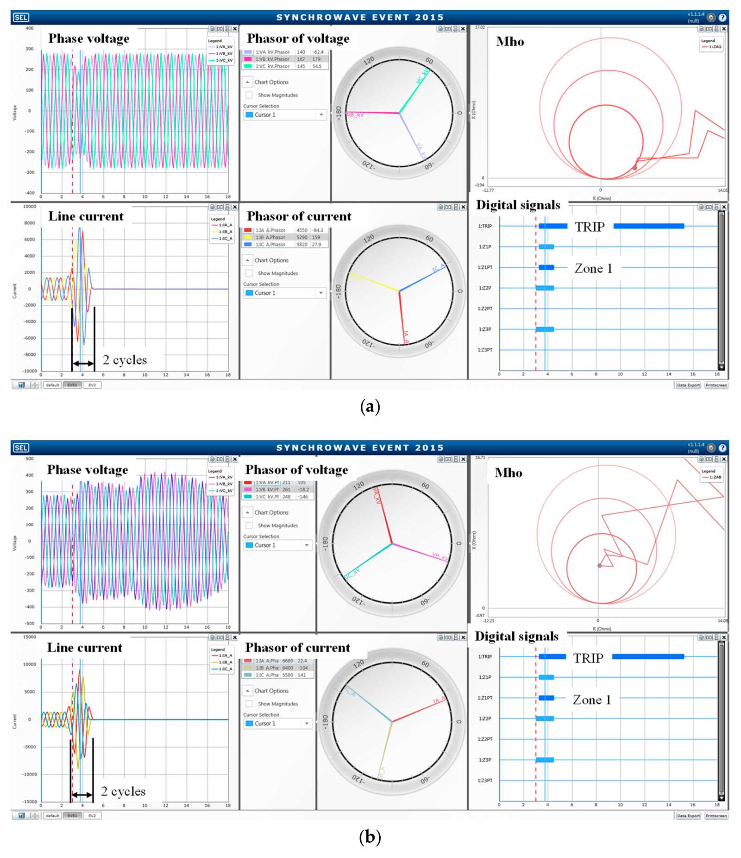Click the bar-chart icon beside the default tab in window (a)
This screenshot has width=741, height=858.
coord(21,385)
